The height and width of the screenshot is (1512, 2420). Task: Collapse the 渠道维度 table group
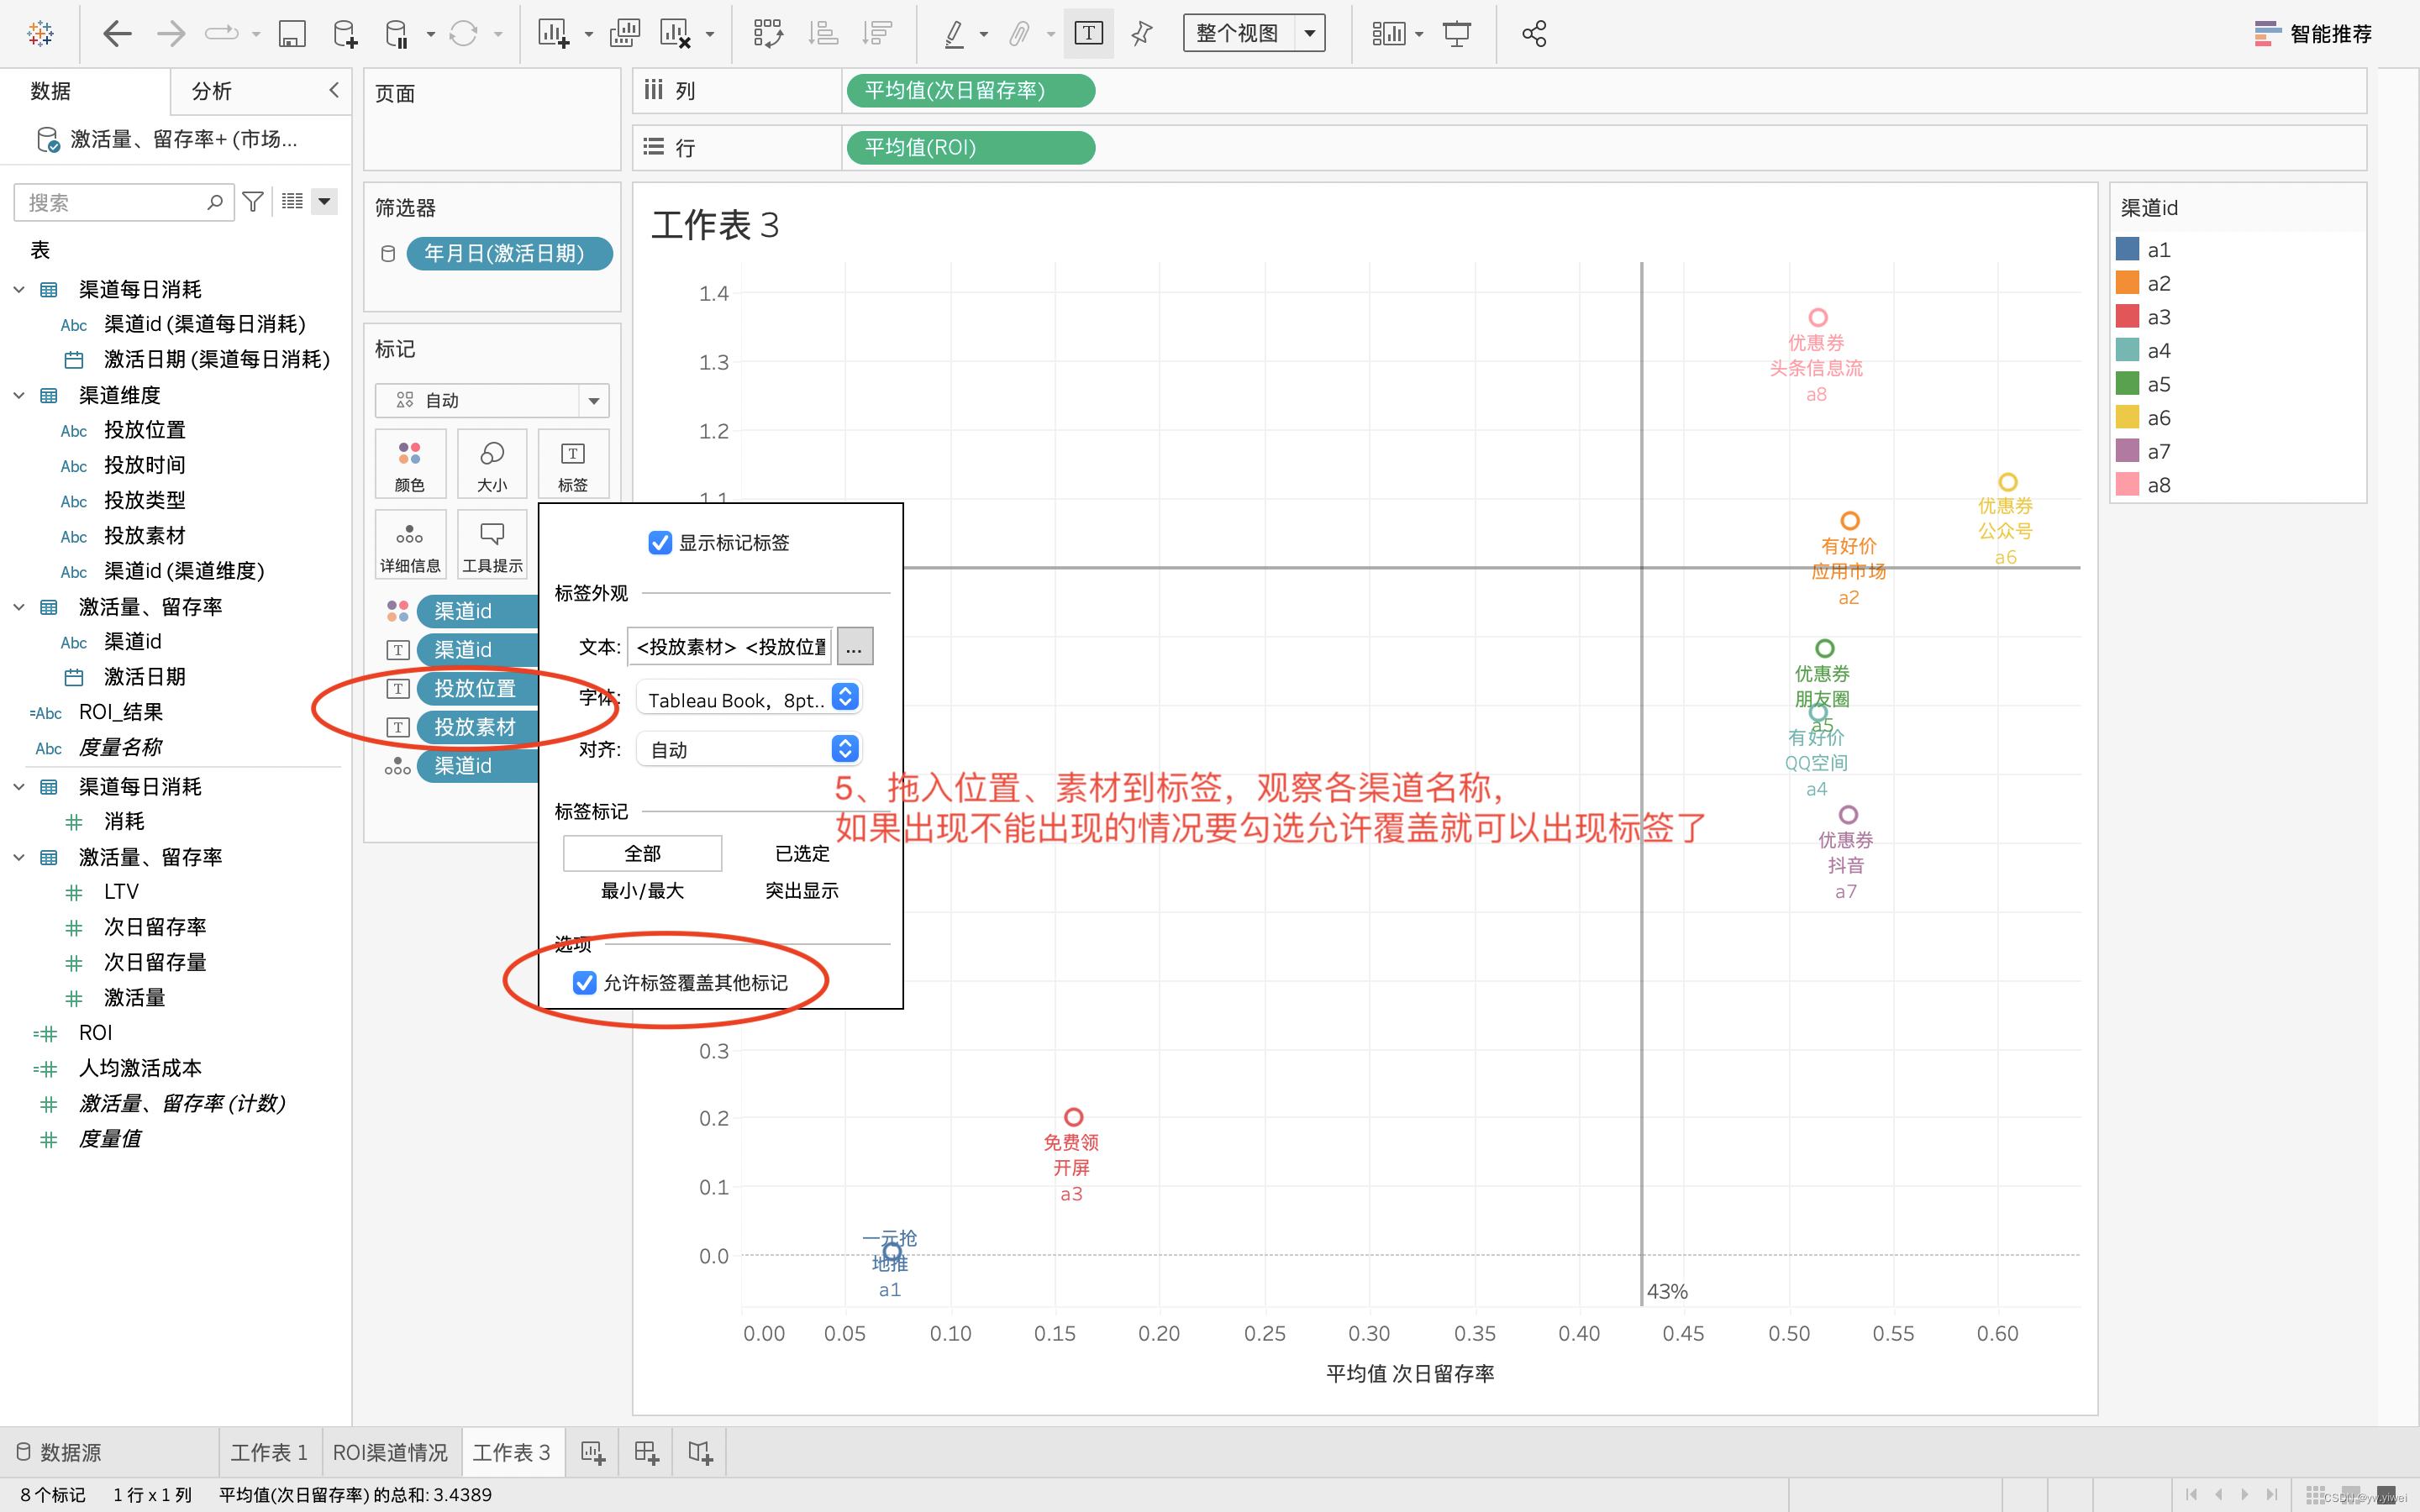(19, 395)
